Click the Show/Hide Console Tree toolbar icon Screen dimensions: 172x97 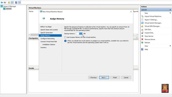(12, 2)
